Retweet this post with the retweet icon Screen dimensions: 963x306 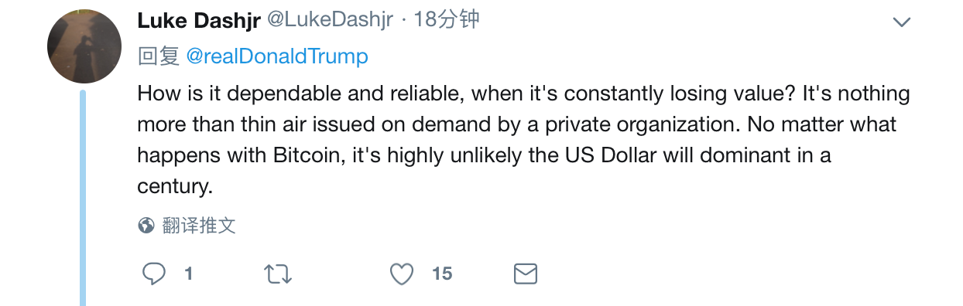coord(278,274)
